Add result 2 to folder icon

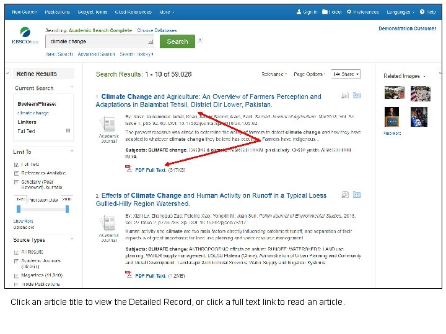click(357, 195)
